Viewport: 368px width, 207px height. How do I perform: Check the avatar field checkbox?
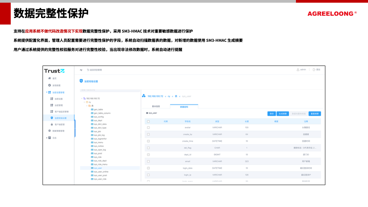(148, 127)
